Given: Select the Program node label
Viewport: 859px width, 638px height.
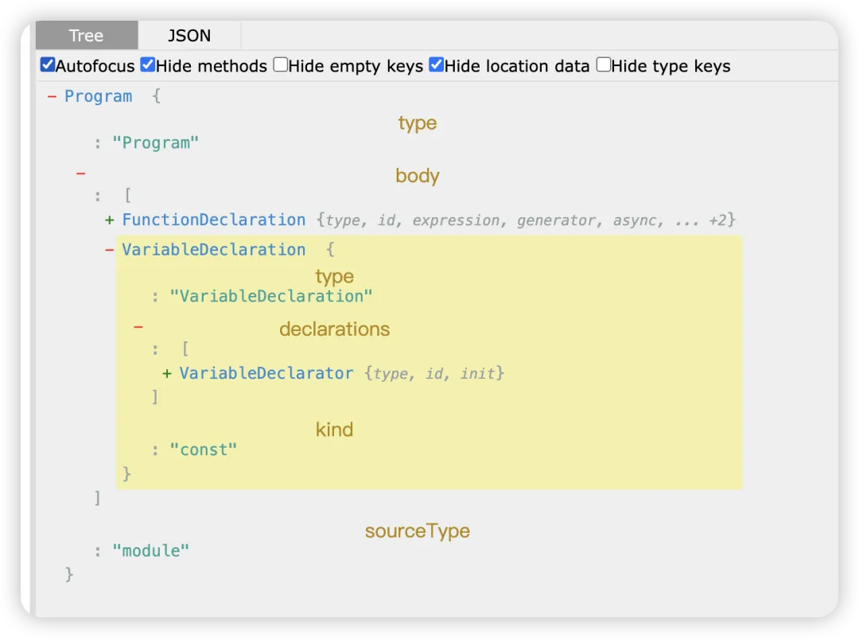Looking at the screenshot, I should point(99,96).
